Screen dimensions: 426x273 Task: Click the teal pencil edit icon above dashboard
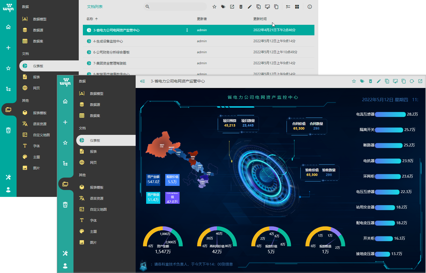click(x=378, y=81)
